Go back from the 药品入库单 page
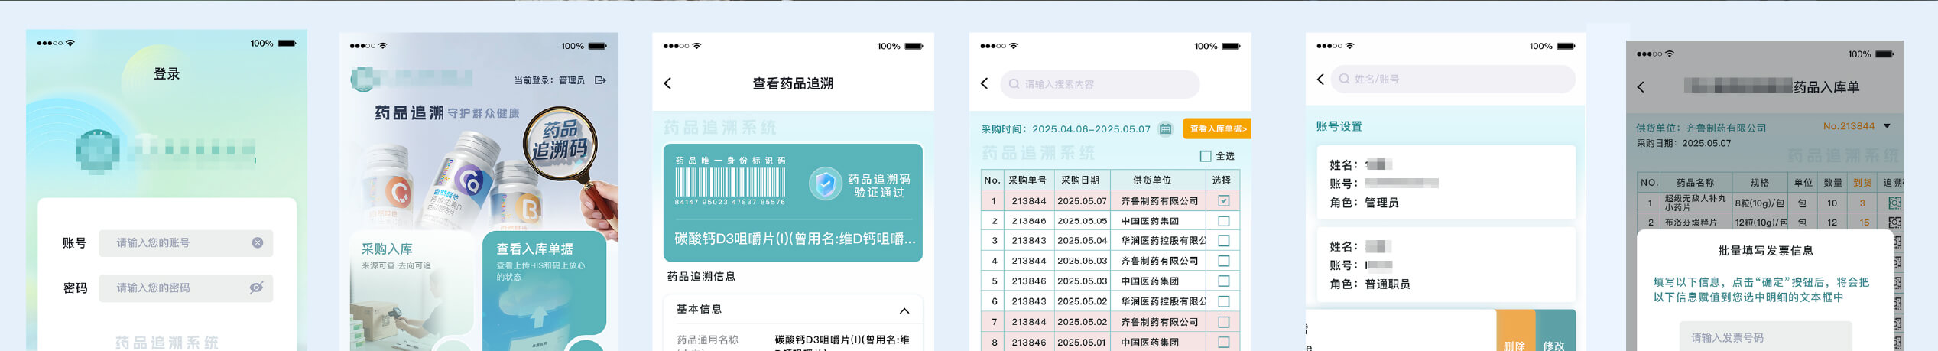Viewport: 1938px width, 351px height. [1641, 87]
